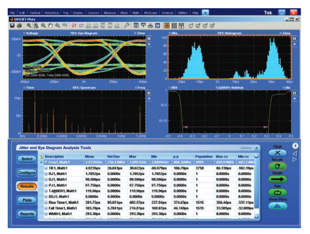This screenshot has width=310, height=234.
Task: Open the Analyze menu
Action: [167, 13]
